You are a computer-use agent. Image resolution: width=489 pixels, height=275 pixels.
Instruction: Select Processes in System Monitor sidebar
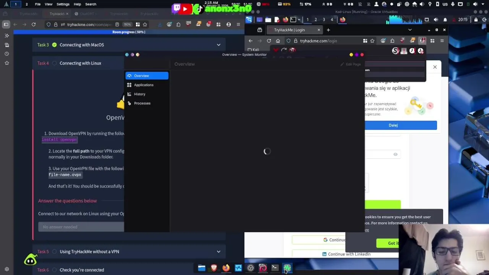(x=147, y=103)
